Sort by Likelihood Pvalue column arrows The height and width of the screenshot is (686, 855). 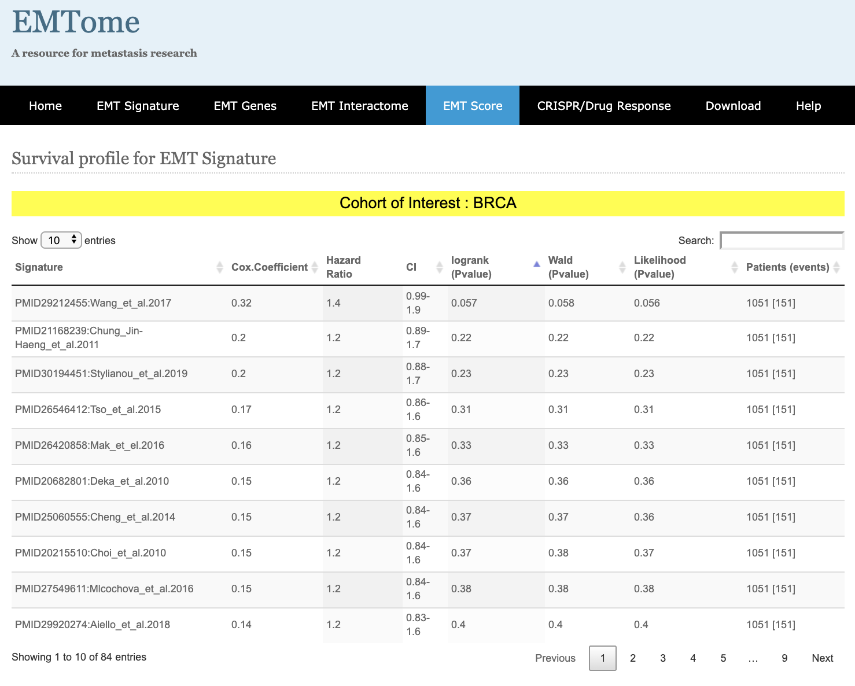(x=735, y=267)
